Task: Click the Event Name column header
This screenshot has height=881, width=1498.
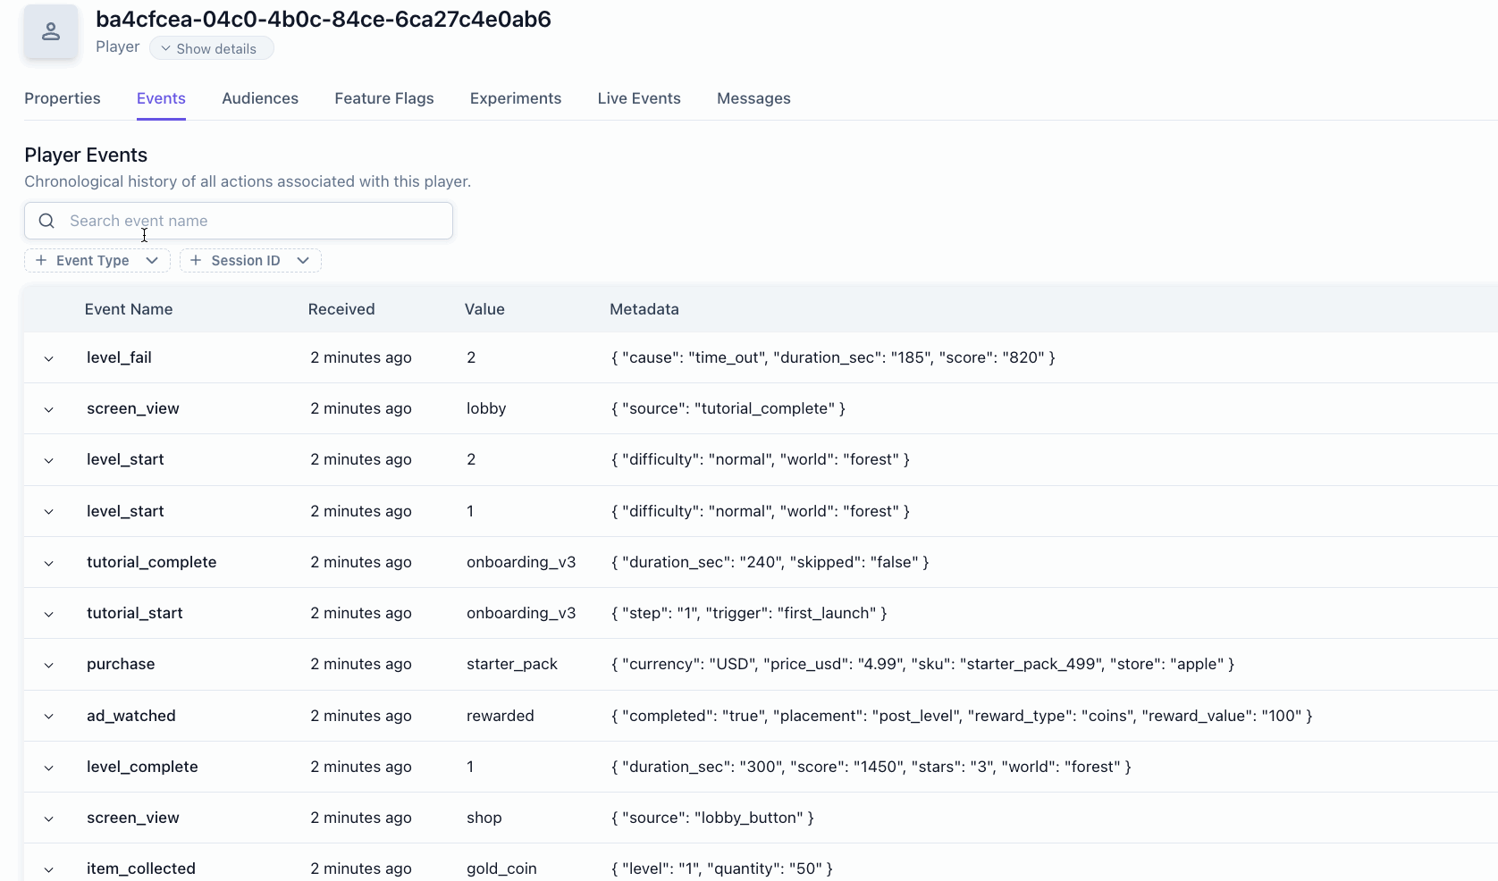Action: coord(129,309)
